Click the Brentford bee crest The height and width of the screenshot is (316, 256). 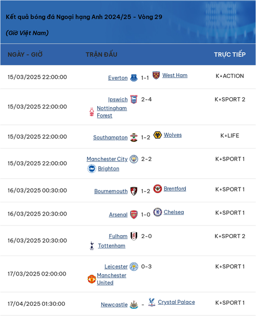click(x=158, y=188)
